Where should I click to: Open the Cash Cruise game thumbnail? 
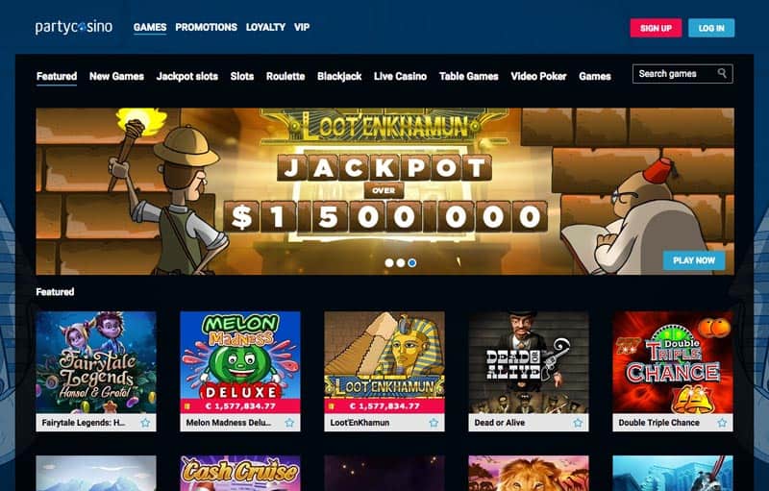click(240, 474)
